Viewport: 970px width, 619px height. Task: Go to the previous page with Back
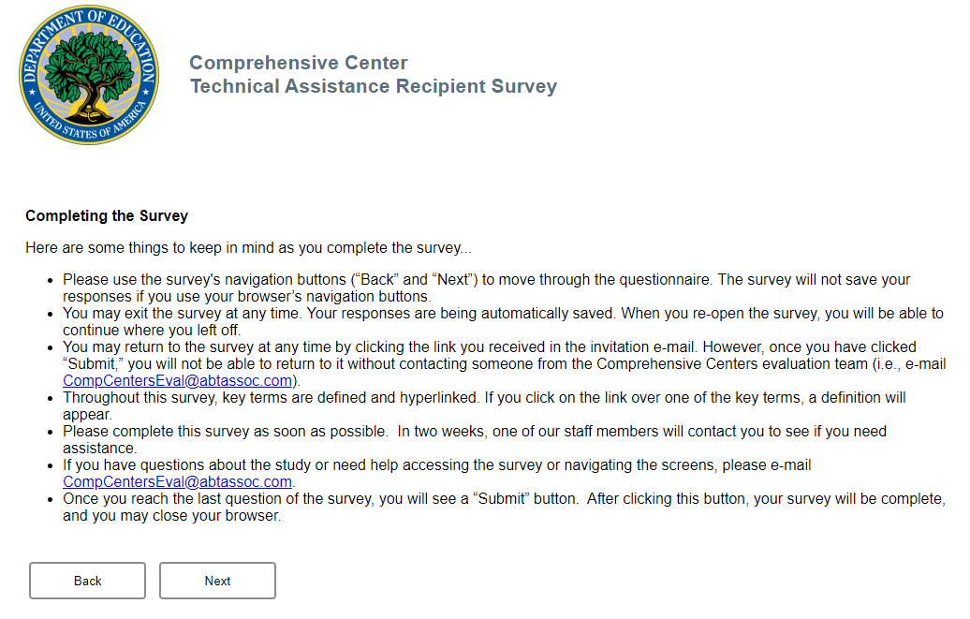[x=87, y=581]
